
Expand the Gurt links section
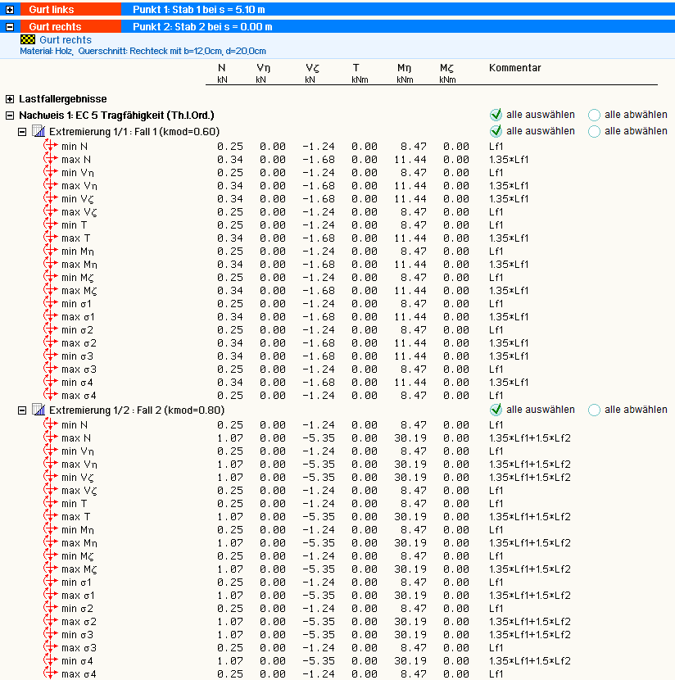(10, 9)
